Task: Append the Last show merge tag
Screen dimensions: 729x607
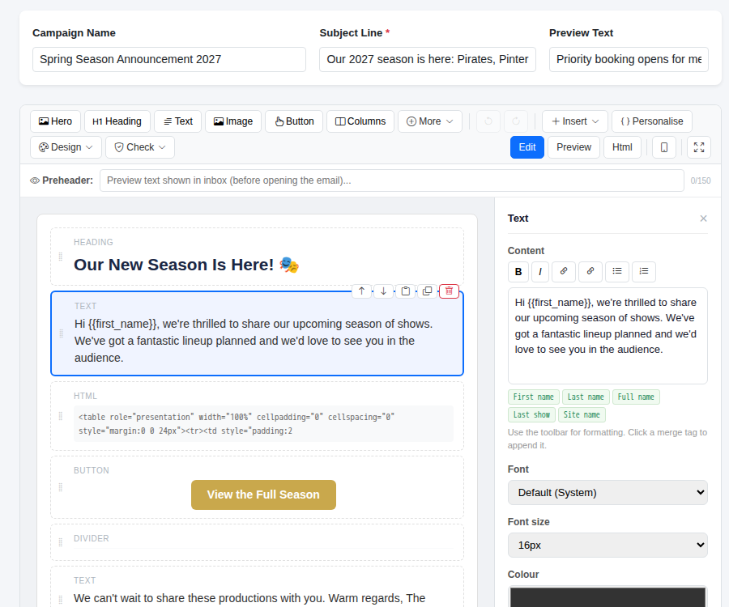Action: pyautogui.click(x=531, y=414)
